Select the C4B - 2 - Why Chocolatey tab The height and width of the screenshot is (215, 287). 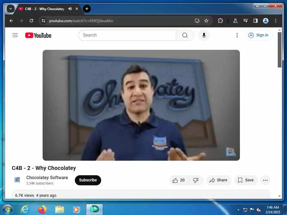(45, 9)
